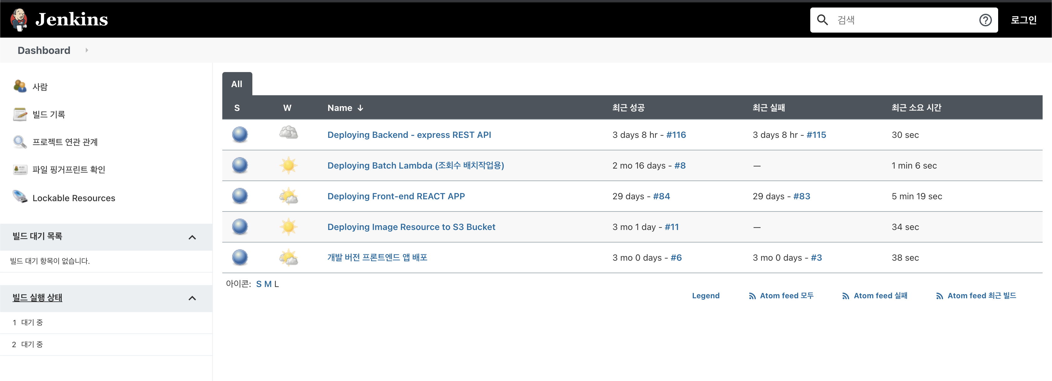This screenshot has width=1052, height=381.
Task: Sort by the Name column header
Action: pyautogui.click(x=340, y=108)
